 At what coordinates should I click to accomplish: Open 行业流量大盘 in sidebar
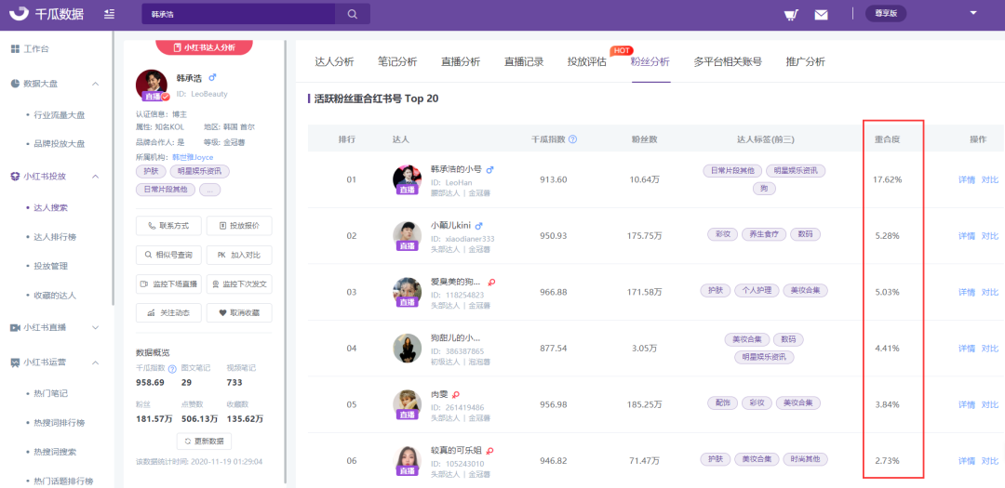(x=60, y=115)
